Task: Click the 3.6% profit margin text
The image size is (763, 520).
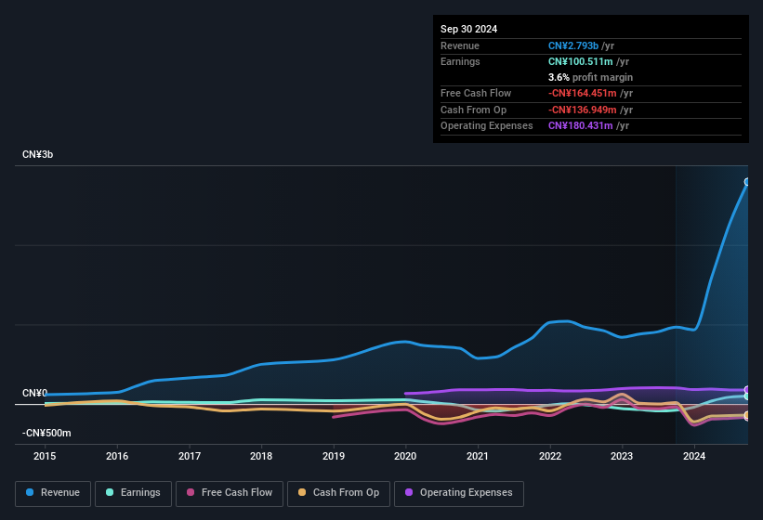Action: [x=590, y=77]
